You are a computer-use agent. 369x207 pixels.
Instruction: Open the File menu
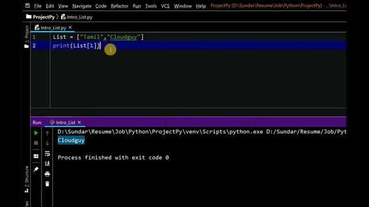[37, 6]
